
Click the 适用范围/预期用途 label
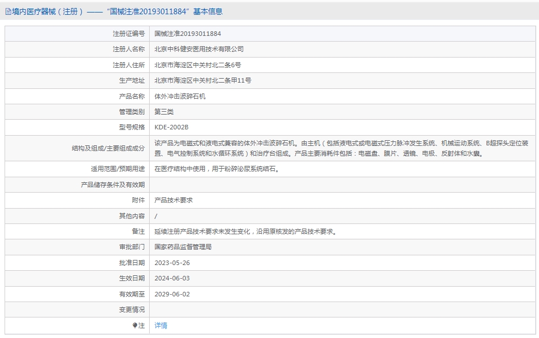tap(118, 169)
